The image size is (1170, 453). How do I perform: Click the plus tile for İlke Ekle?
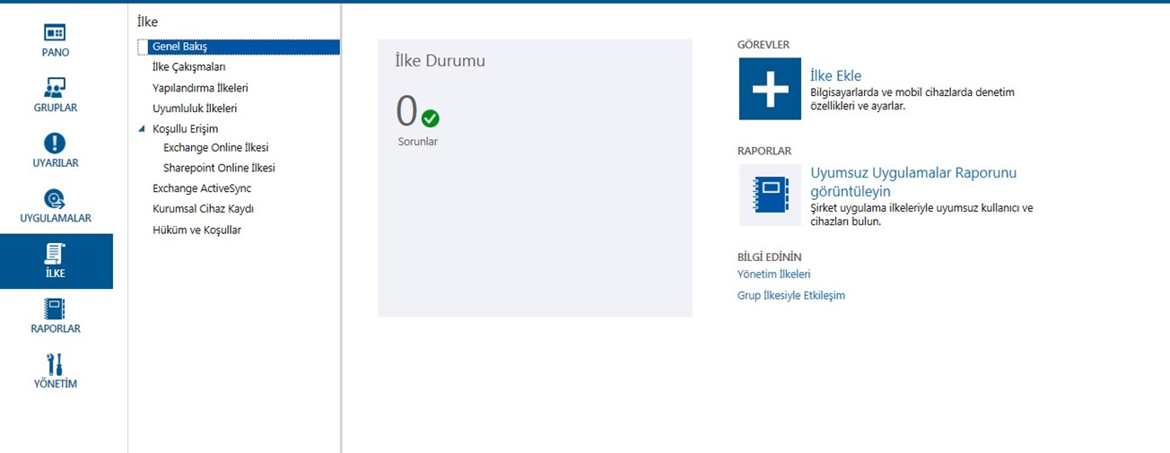point(770,89)
